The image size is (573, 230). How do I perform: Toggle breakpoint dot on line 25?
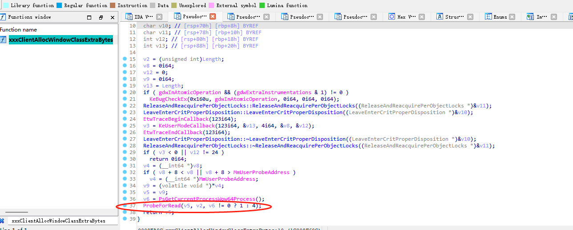[x=125, y=126]
